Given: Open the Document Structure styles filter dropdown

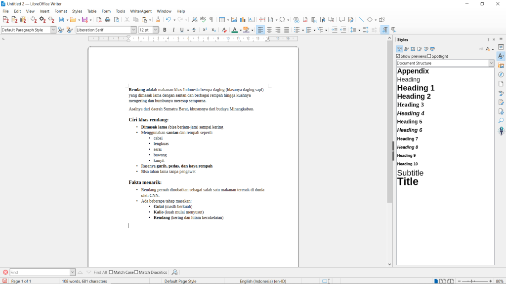Looking at the screenshot, I should pos(491,63).
